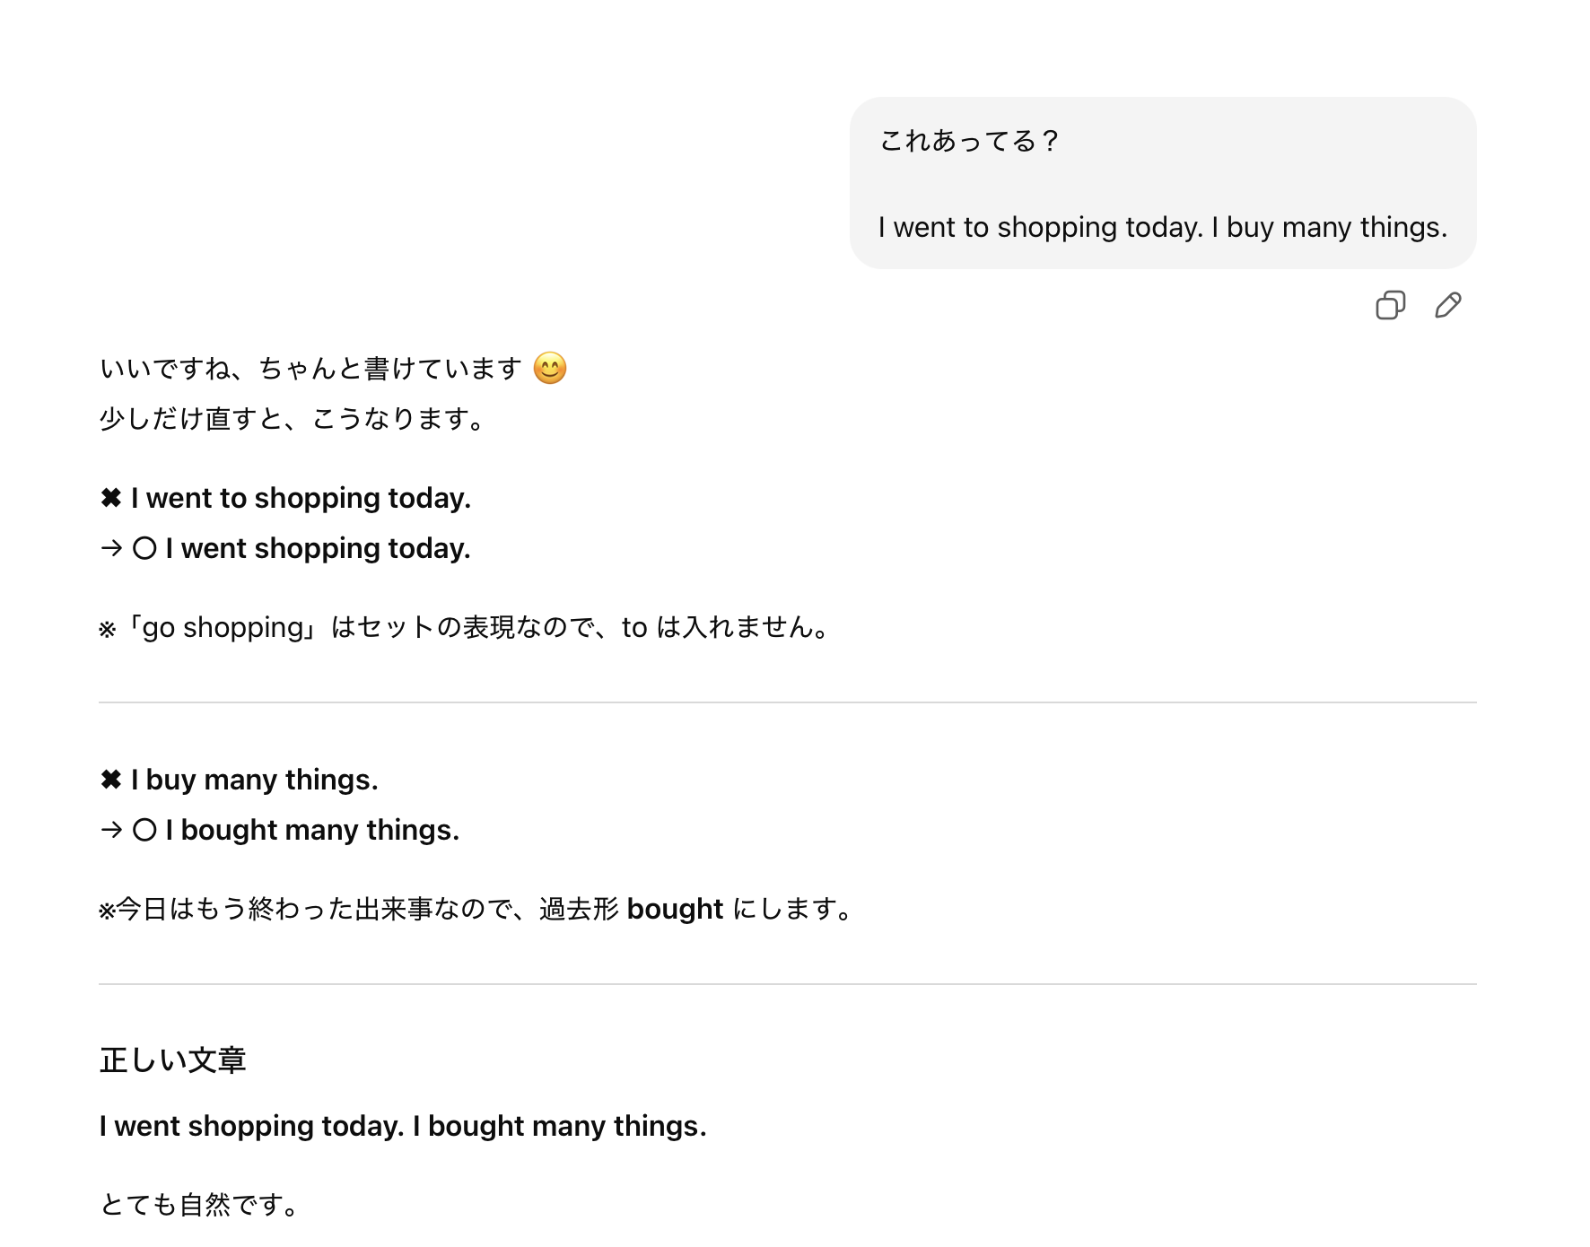Click the arrow before "I bought many things."
Screen dimensions: 1590x1247
tap(111, 830)
